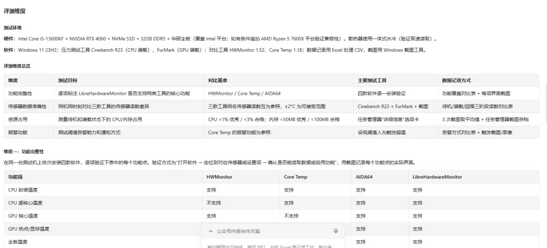Select the CPU 封装温度 row label

click(x=23, y=190)
